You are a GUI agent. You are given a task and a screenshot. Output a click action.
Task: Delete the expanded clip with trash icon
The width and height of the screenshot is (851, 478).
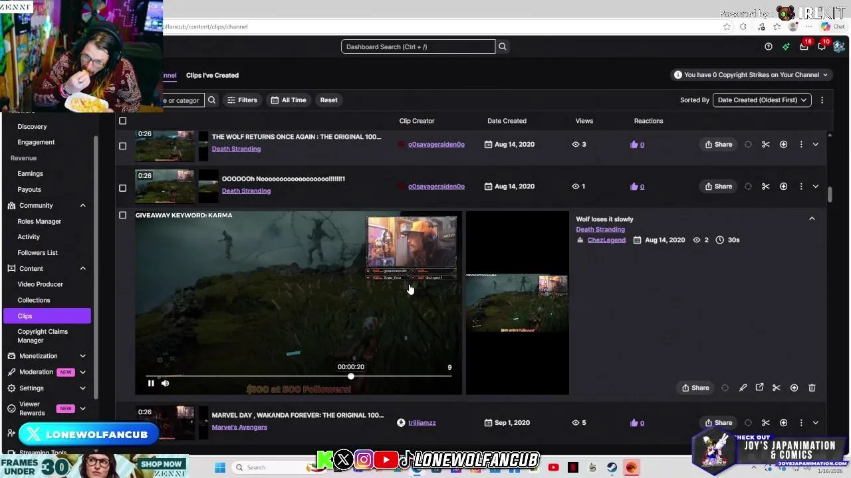click(x=812, y=388)
